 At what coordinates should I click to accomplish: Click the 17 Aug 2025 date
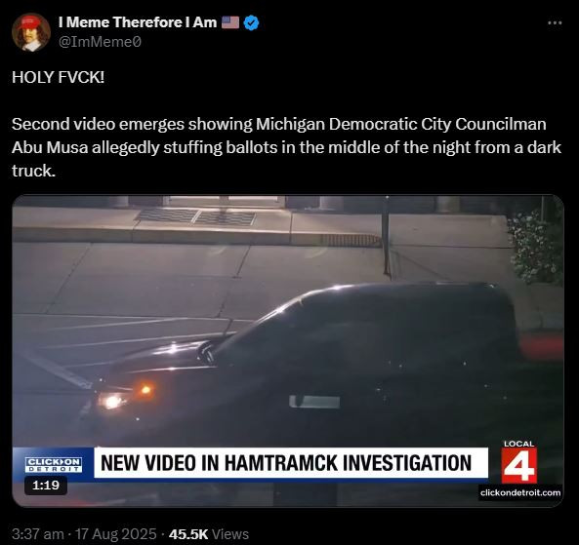coord(116,534)
